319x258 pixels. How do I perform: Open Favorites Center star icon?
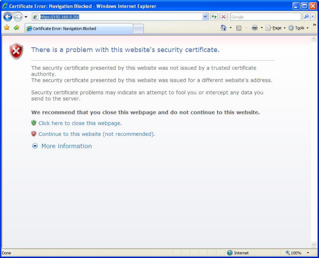7,27
